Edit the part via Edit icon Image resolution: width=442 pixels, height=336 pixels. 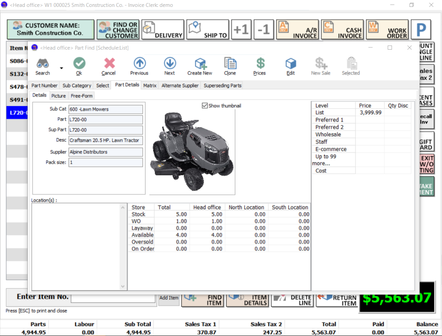tap(291, 63)
